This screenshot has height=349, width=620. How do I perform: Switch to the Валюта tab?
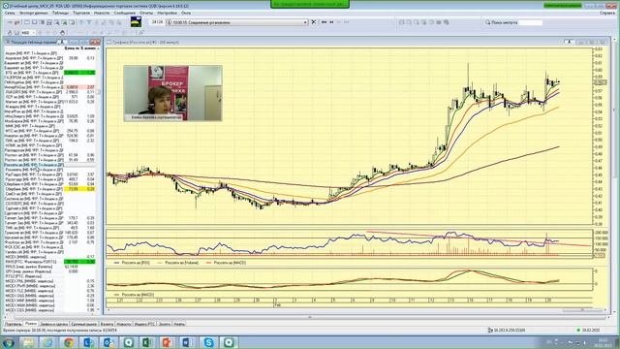[x=107, y=324]
